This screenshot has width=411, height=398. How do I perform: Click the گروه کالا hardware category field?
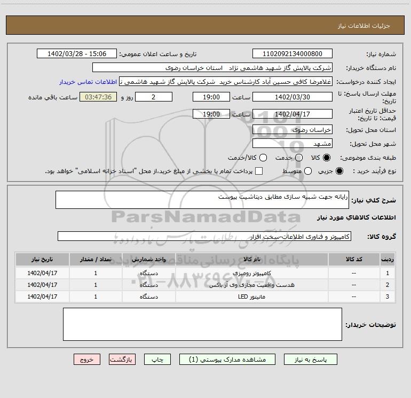pos(204,236)
